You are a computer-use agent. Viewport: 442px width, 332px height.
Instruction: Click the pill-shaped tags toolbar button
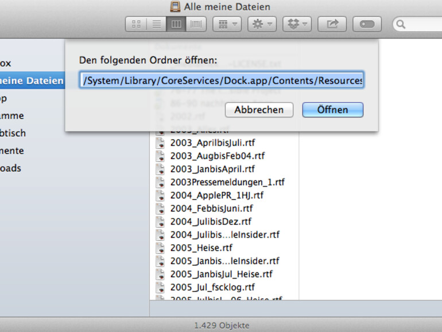367,24
